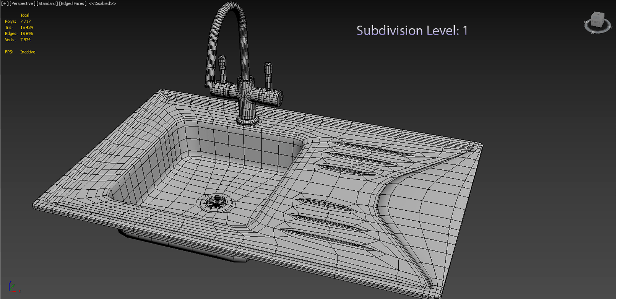The height and width of the screenshot is (299, 617).
Task: Open the [+] viewport general menu
Action: (5, 3)
